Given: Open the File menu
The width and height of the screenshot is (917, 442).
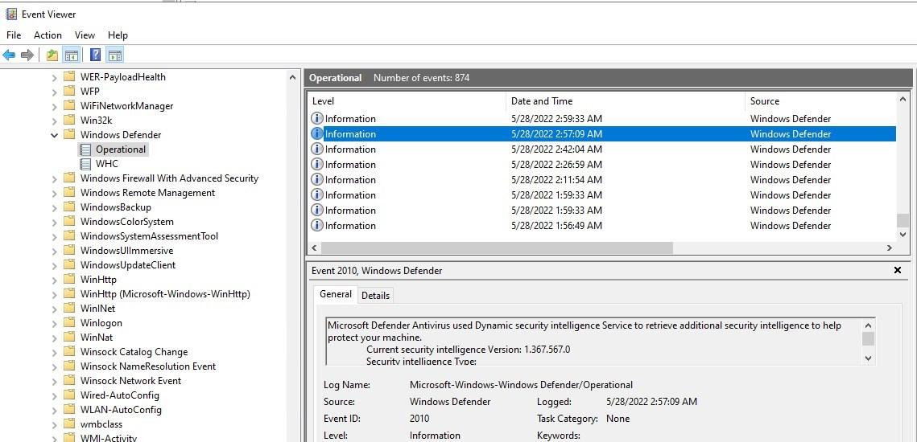Looking at the screenshot, I should tap(14, 35).
